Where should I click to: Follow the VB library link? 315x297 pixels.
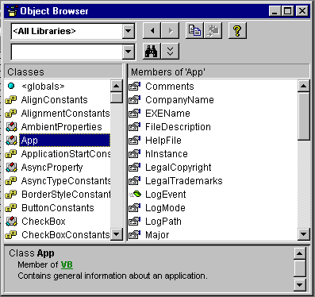tap(67, 264)
